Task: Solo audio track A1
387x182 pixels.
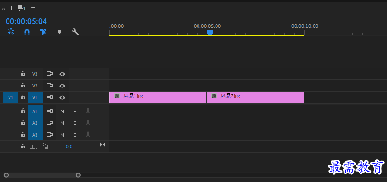Action: tap(75, 111)
